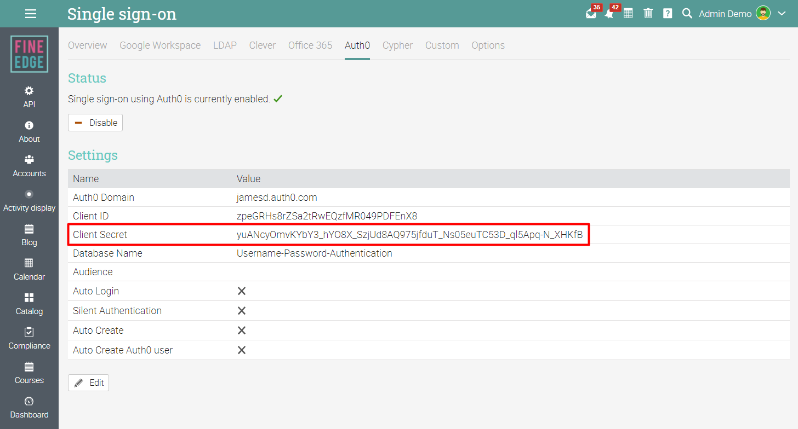
Task: Open Catalog in the sidebar
Action: pyautogui.click(x=29, y=304)
